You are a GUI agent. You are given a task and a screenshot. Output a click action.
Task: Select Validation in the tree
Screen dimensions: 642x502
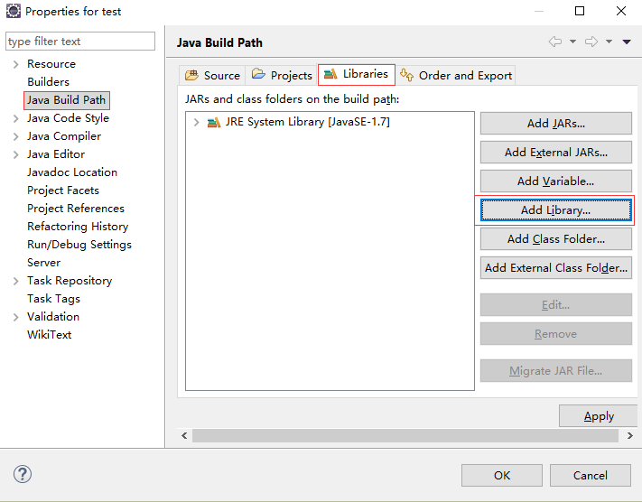coord(53,317)
